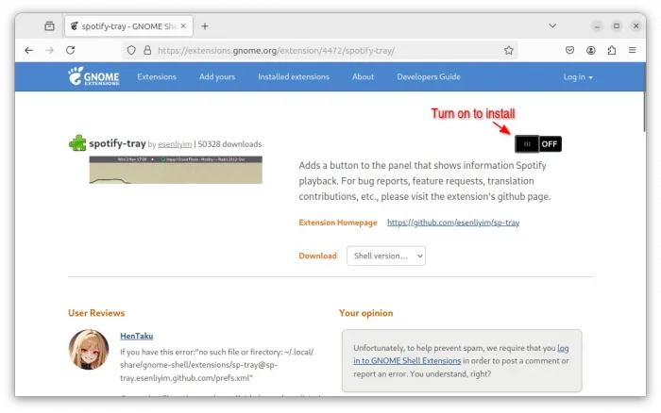The image size is (661, 413).
Task: Expand the Shell version dropdown
Action: pos(385,256)
